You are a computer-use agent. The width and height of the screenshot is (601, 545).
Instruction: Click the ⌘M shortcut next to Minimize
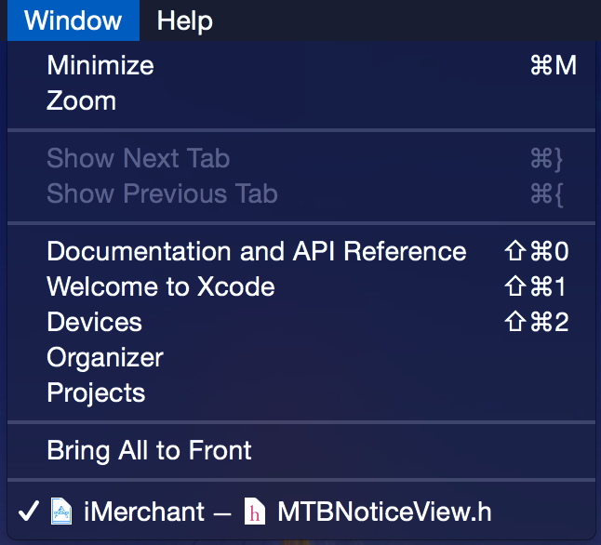click(553, 66)
